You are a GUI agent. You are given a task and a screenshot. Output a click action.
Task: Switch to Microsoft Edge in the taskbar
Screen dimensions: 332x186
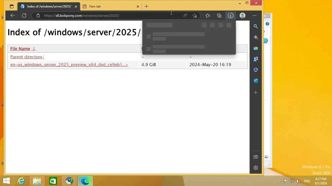point(85,181)
